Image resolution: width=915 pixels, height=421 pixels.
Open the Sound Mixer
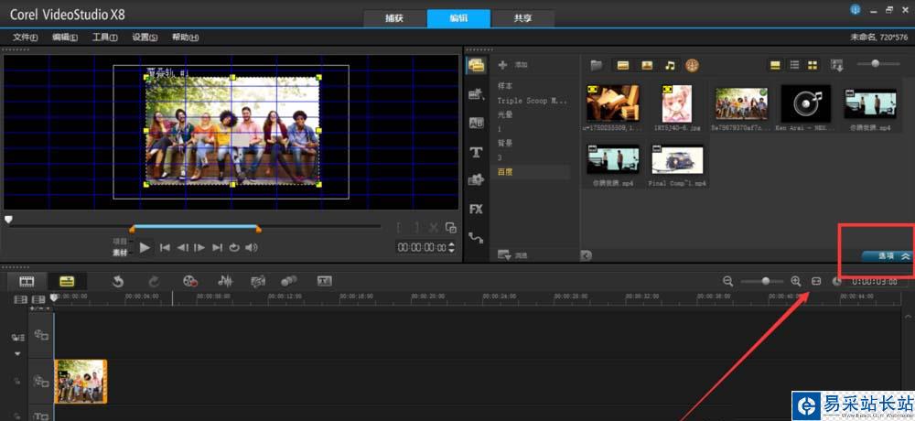pyautogui.click(x=225, y=282)
